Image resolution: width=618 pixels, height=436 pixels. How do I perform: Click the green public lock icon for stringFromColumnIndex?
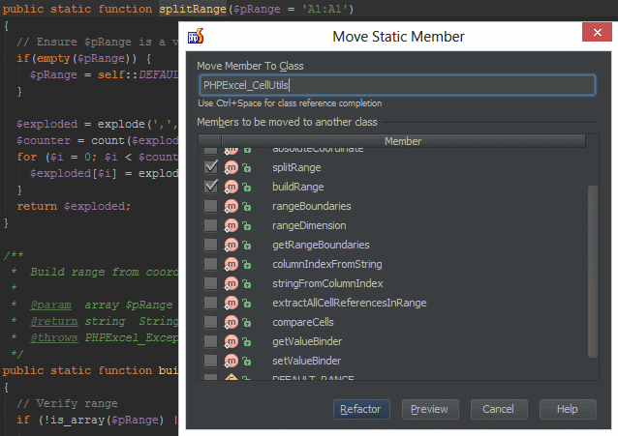[x=247, y=283]
